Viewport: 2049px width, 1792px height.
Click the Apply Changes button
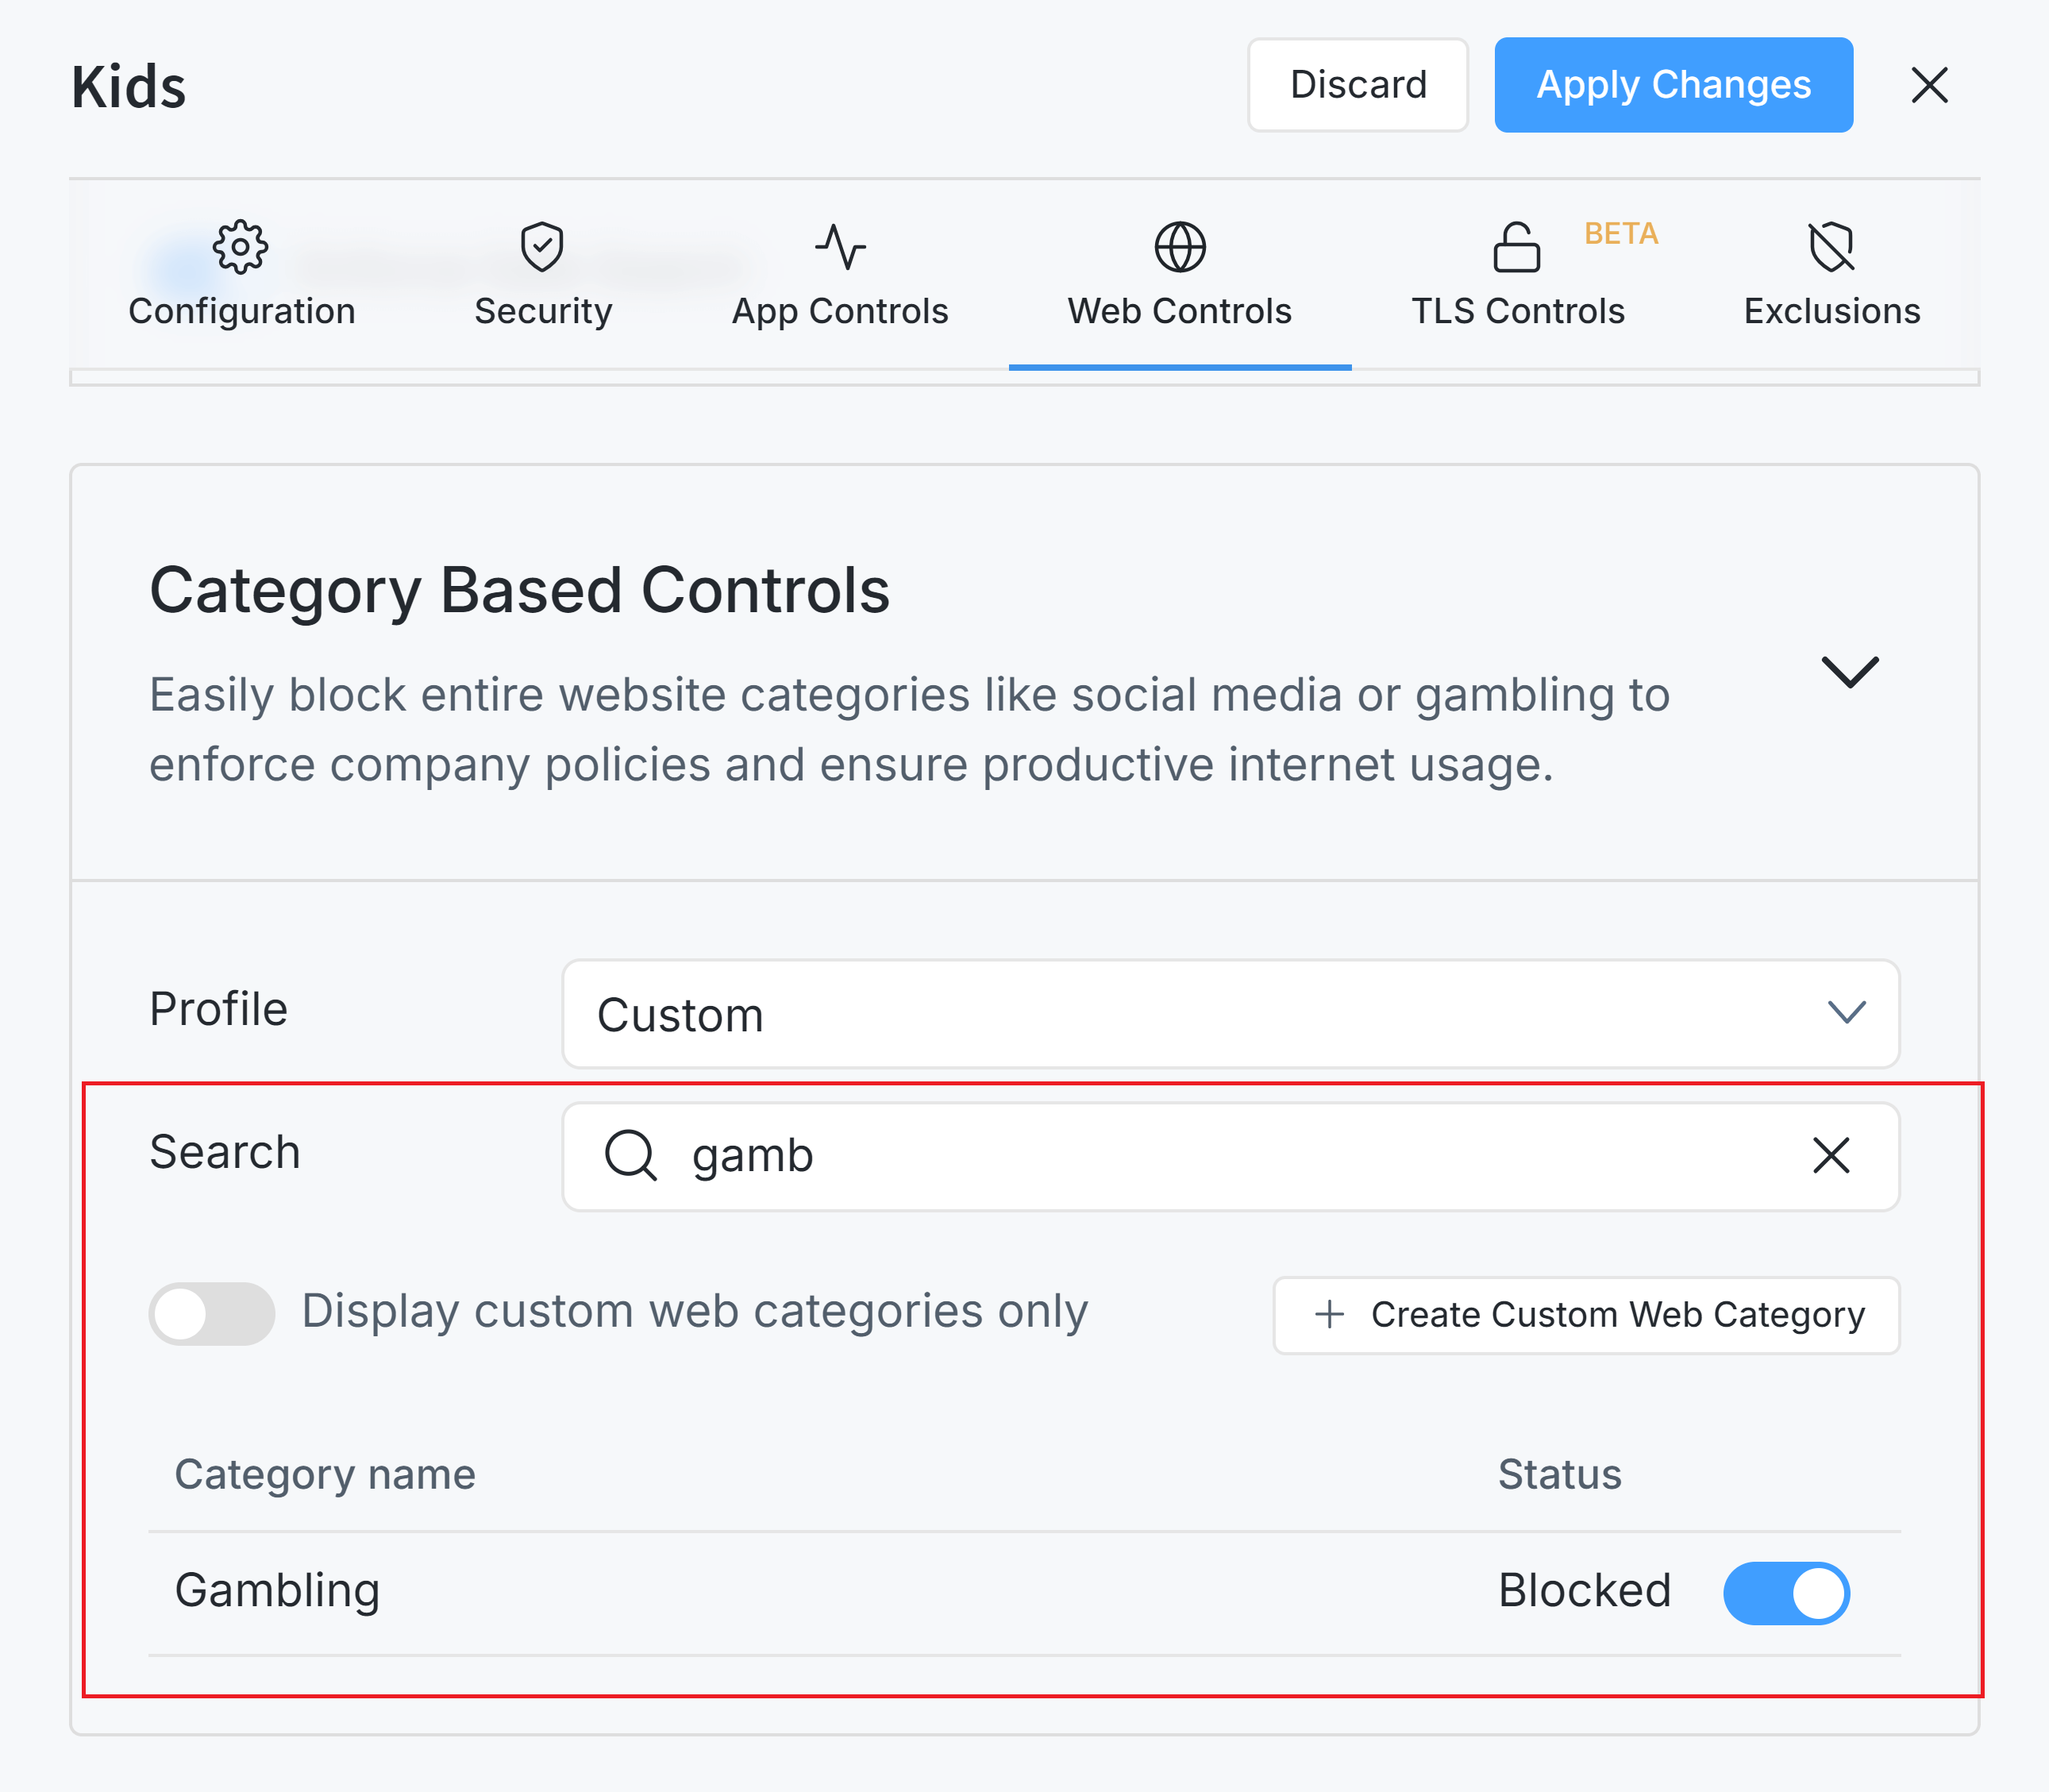[x=1673, y=85]
